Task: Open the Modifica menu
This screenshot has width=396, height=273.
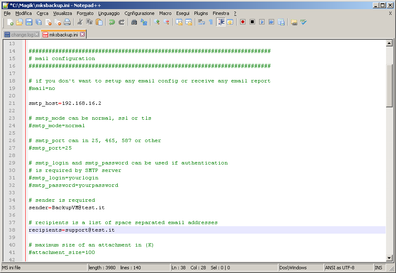Action: 24,13
